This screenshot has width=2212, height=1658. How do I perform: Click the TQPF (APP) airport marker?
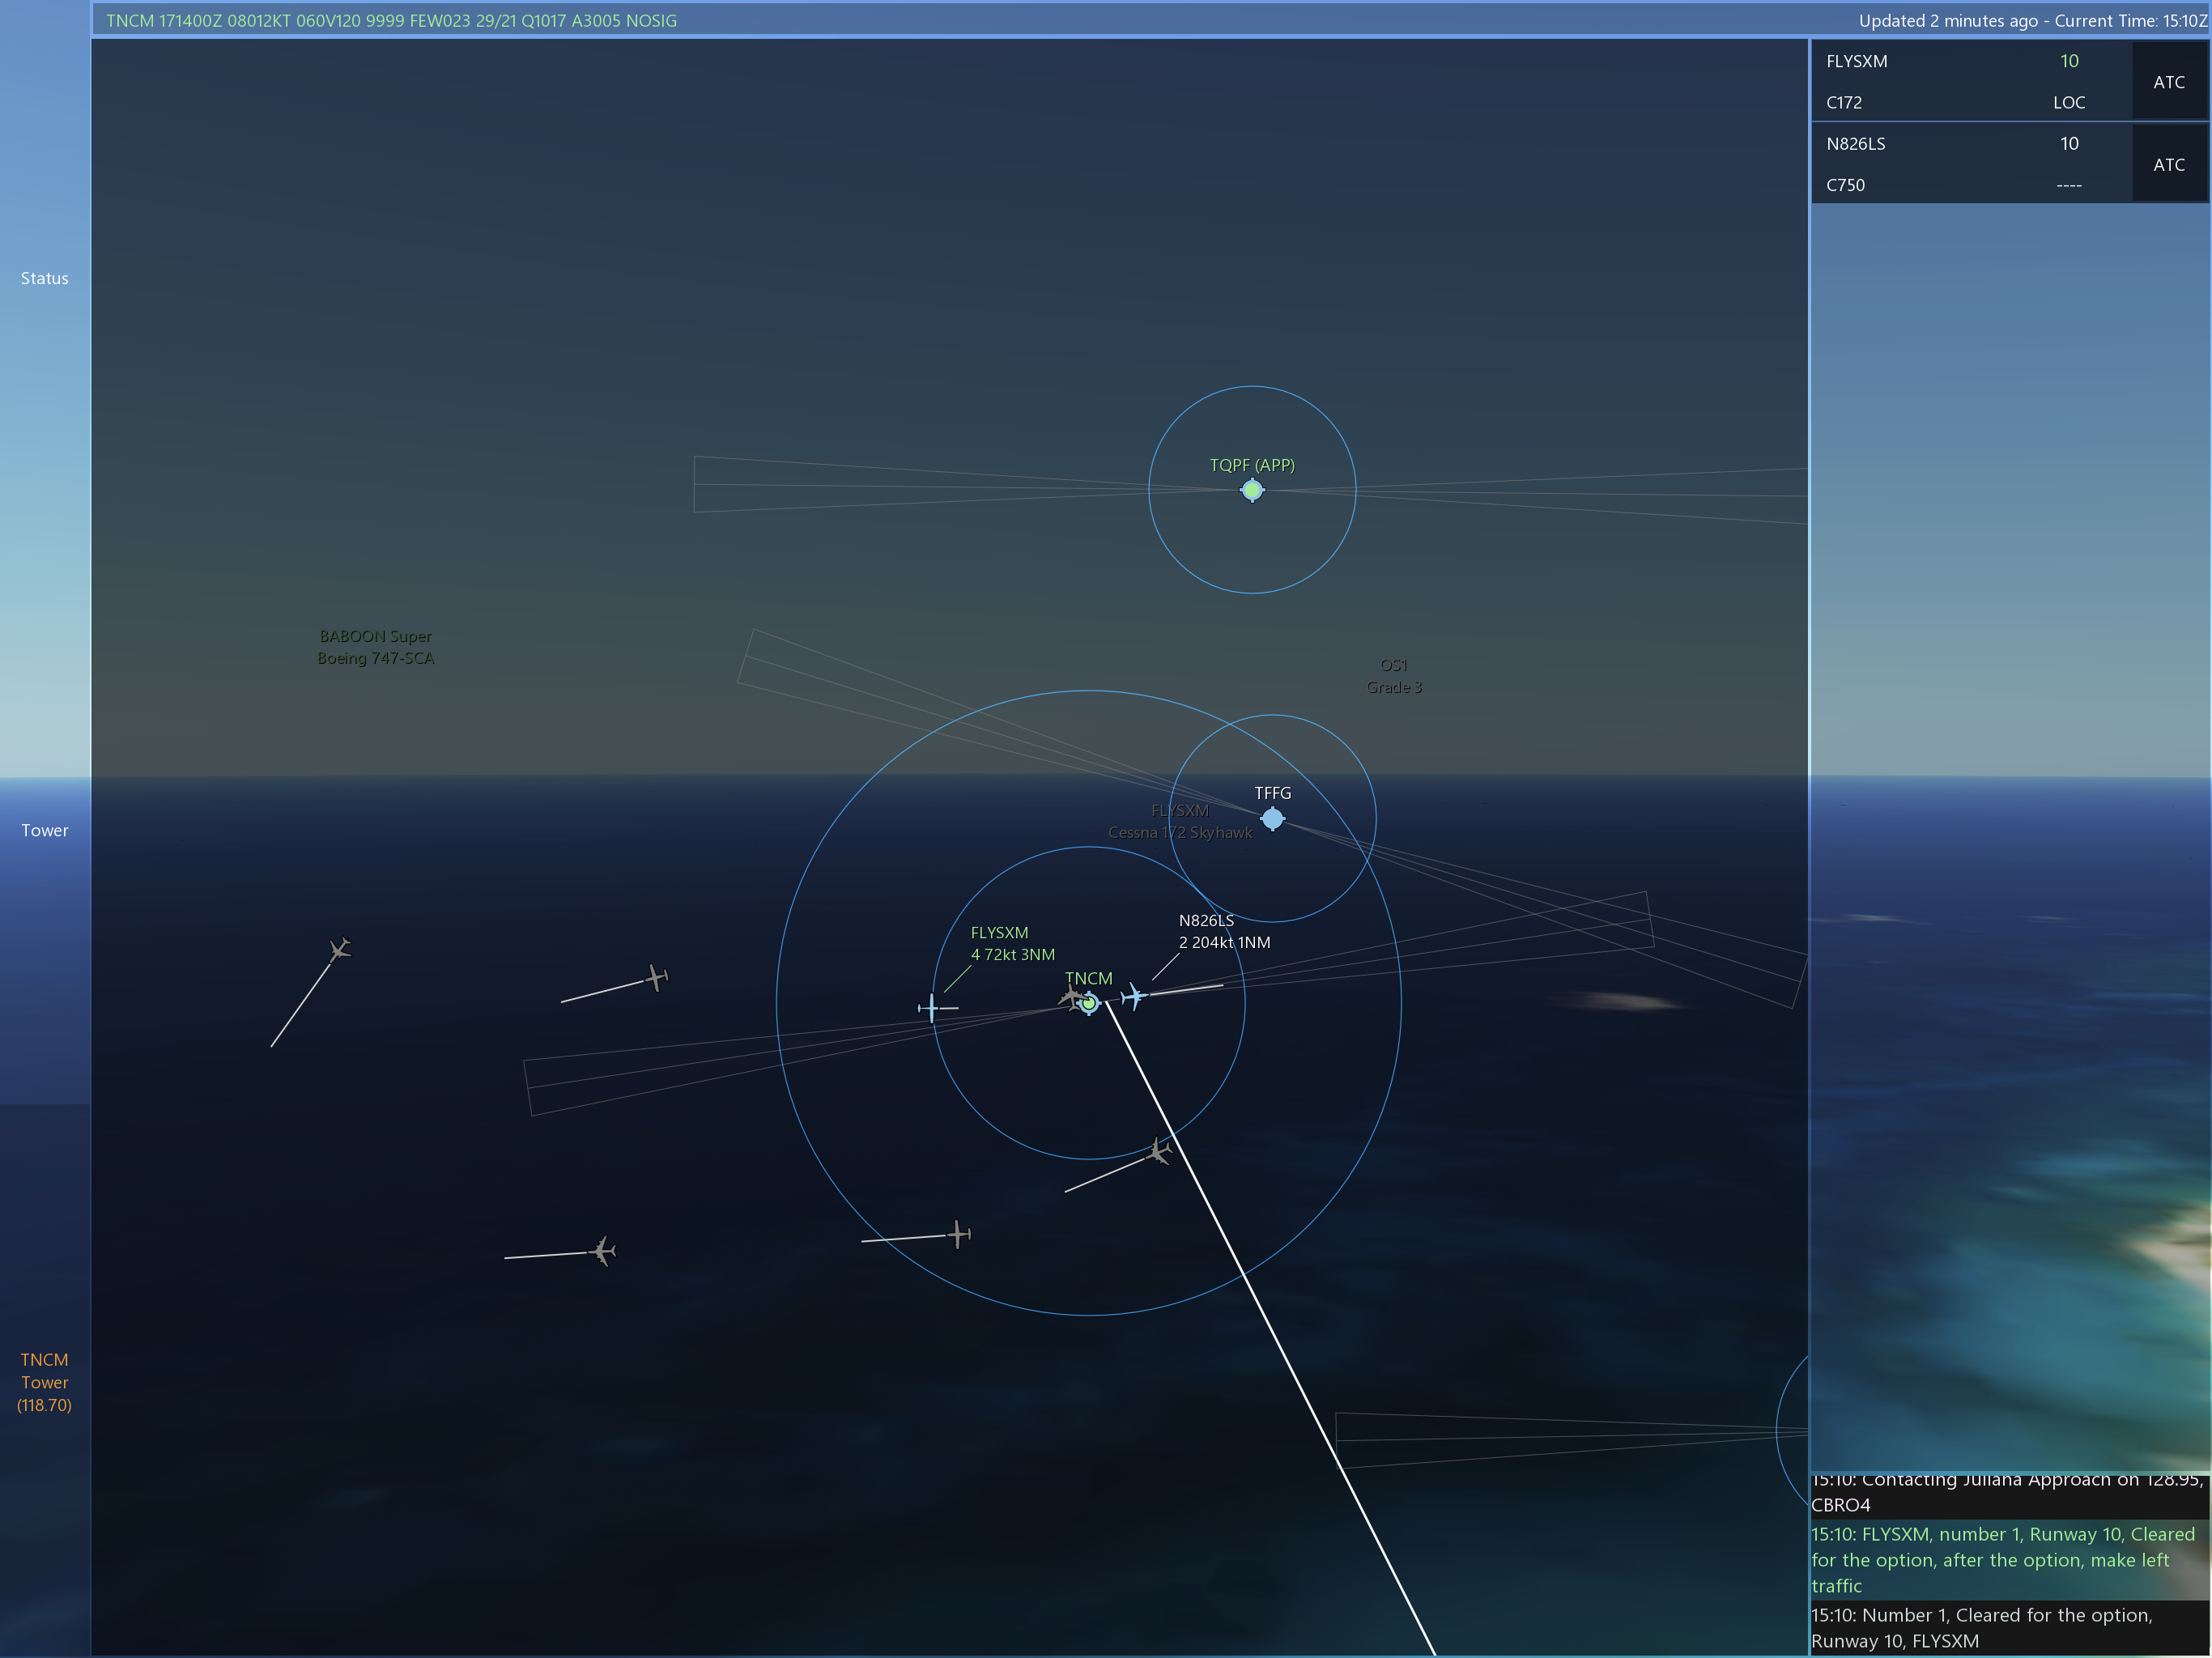coord(1252,490)
